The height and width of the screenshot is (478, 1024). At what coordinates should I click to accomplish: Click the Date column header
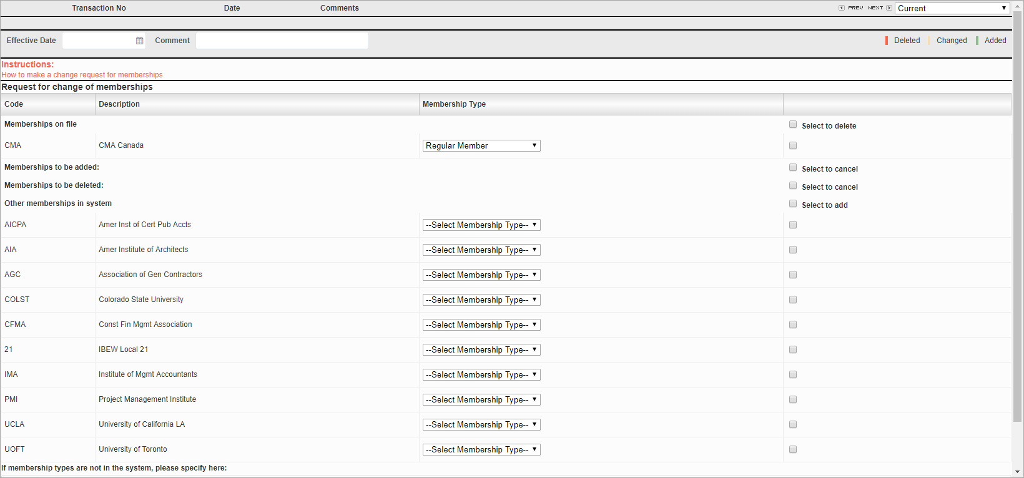(x=232, y=8)
